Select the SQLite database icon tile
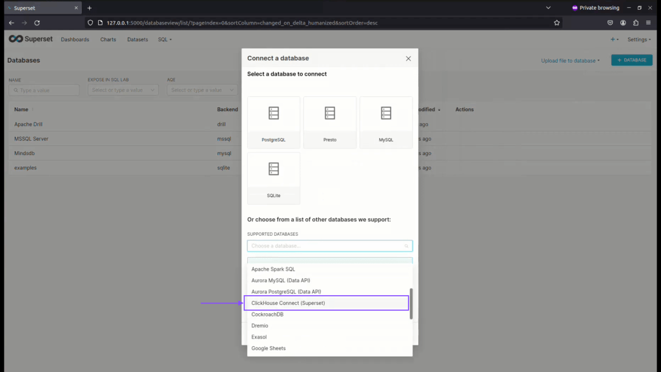Viewport: 661px width, 372px height. pyautogui.click(x=274, y=178)
